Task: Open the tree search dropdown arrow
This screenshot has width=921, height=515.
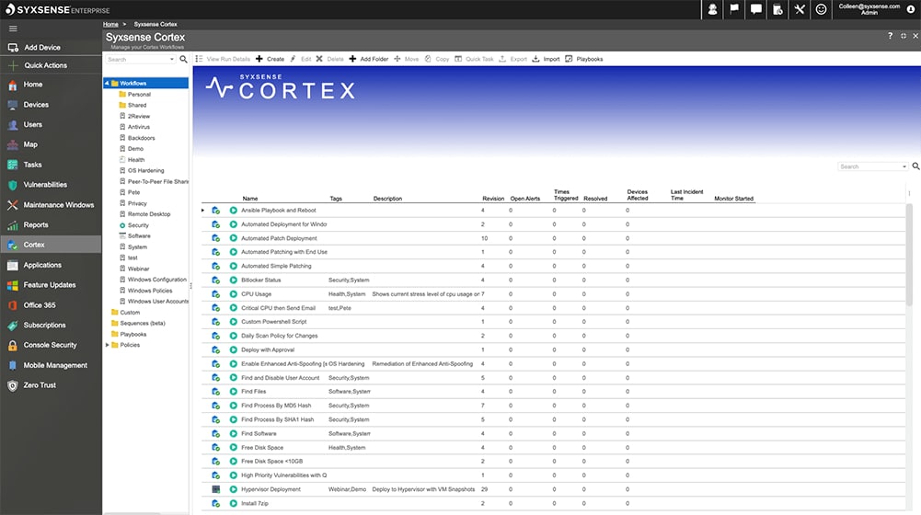Action: pos(171,59)
